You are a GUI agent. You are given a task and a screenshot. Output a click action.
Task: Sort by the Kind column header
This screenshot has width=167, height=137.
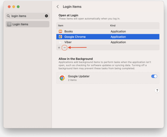click(113, 26)
